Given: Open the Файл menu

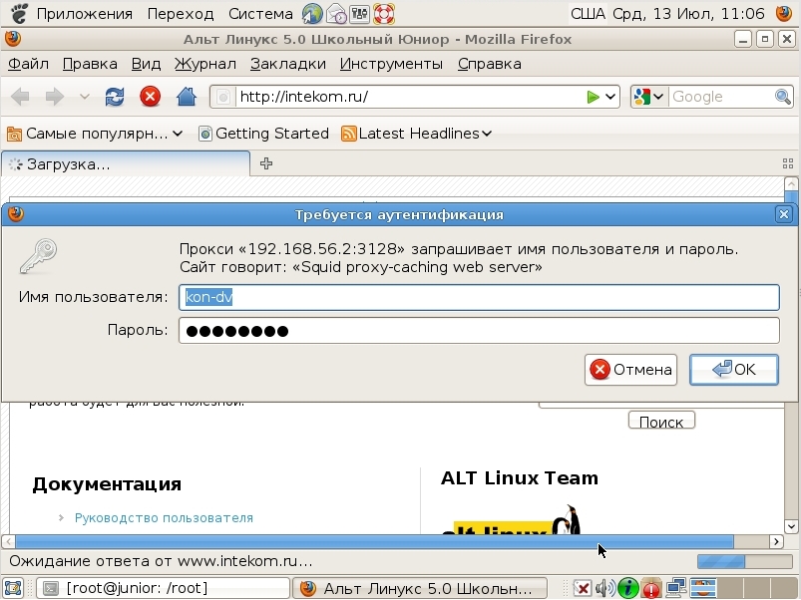Looking at the screenshot, I should coord(28,64).
